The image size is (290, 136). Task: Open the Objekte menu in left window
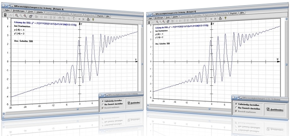[x=40, y=12]
